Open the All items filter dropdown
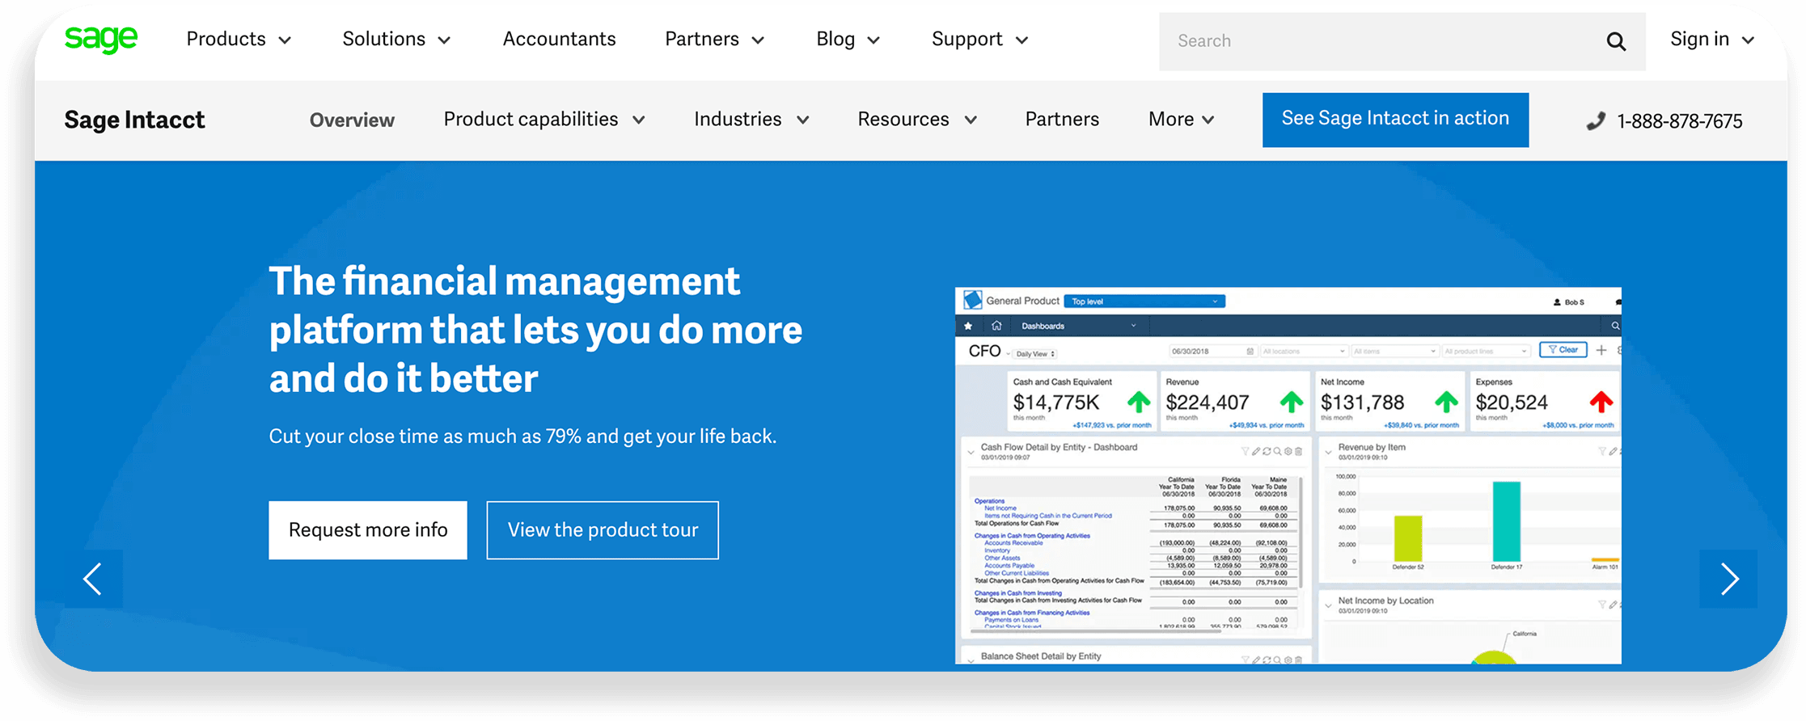Screen dimensions: 1806x721 [1394, 351]
